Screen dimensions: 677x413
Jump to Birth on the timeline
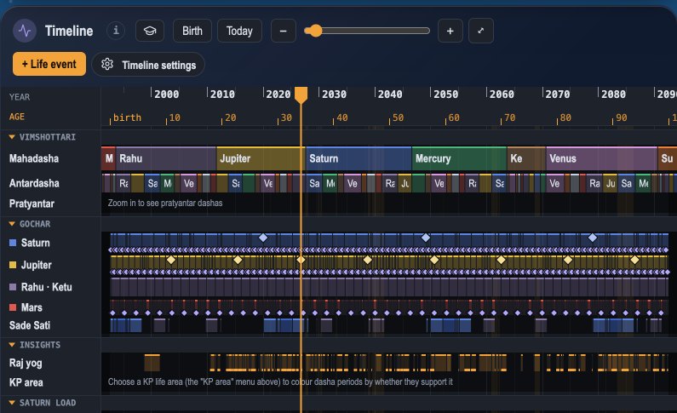192,31
